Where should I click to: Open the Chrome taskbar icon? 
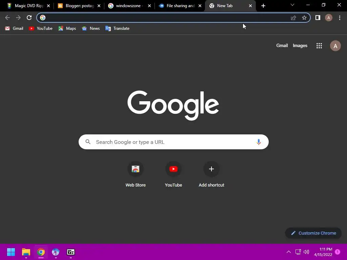point(41,252)
